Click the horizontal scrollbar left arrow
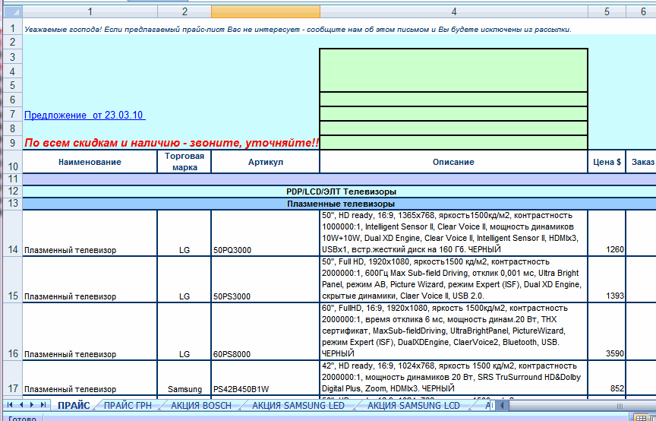Screen dimensions: 656x421 click(x=503, y=405)
